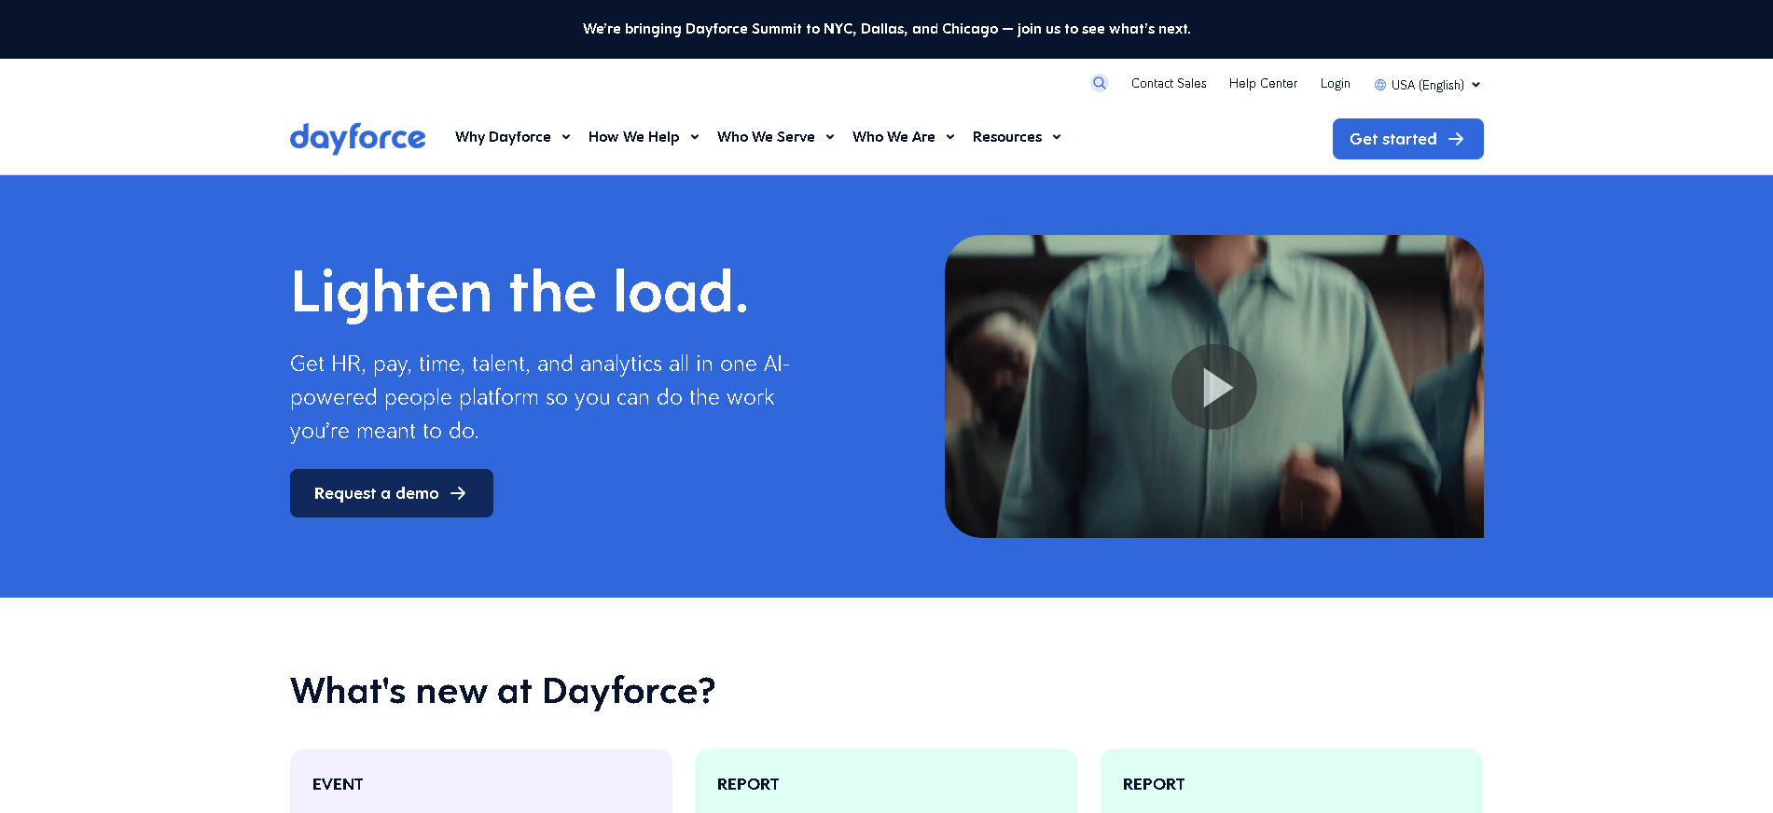The width and height of the screenshot is (1773, 813).
Task: Click the globe icon beside USA (English)
Action: (1380, 85)
